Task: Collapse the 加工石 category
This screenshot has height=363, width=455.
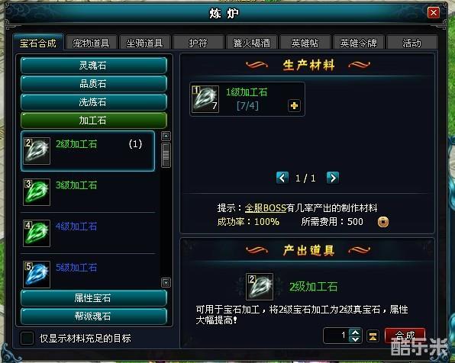Action: (94, 120)
